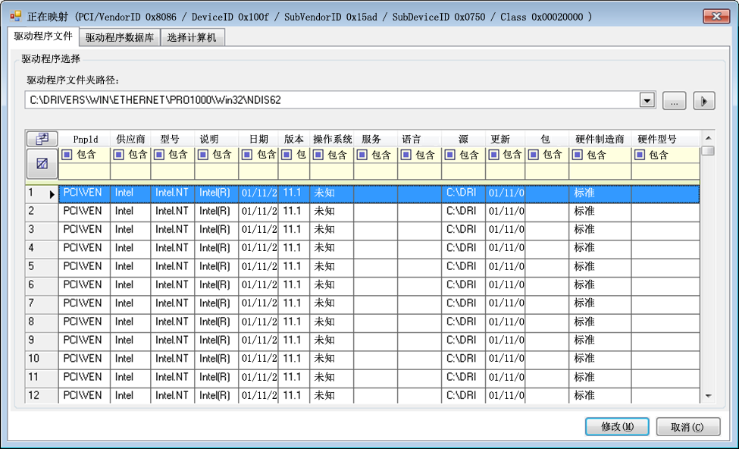Image resolution: width=739 pixels, height=449 pixels.
Task: Click the play arrow button beside path
Action: point(704,100)
